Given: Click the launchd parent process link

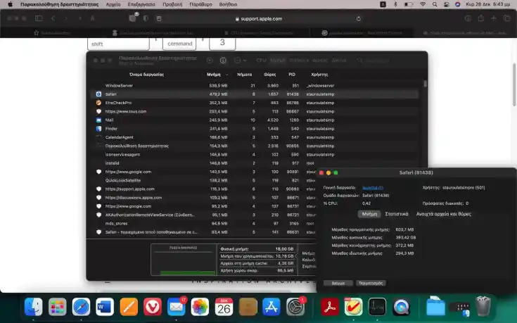Looking at the screenshot, I should pos(373,188).
